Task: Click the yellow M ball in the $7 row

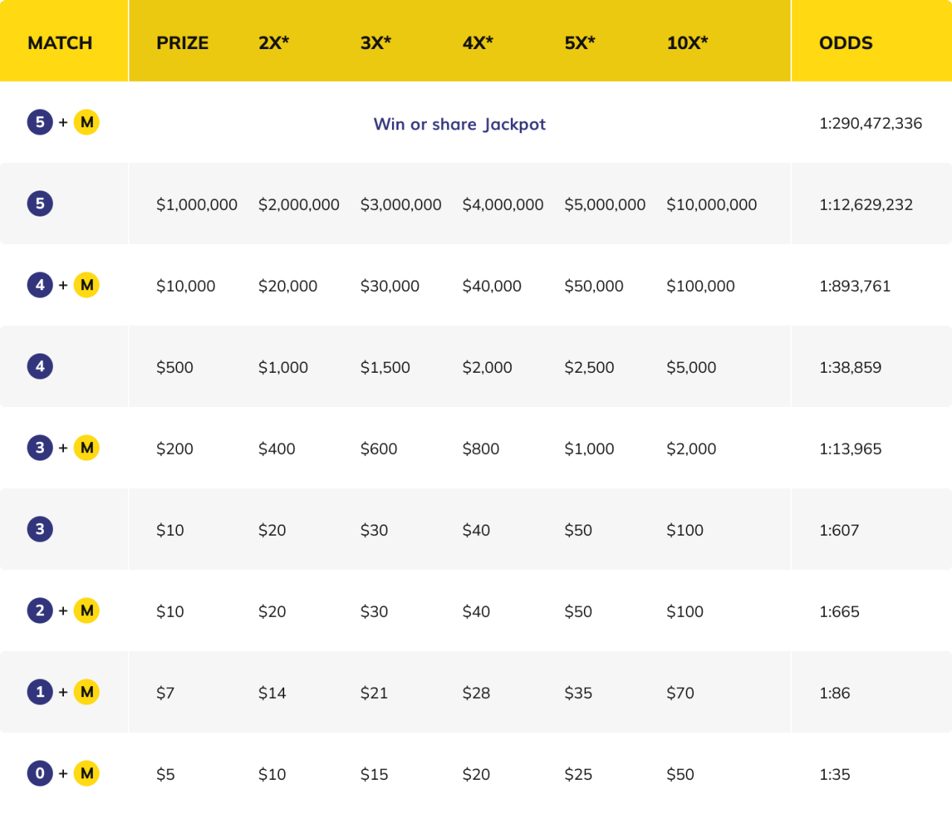Action: [87, 692]
